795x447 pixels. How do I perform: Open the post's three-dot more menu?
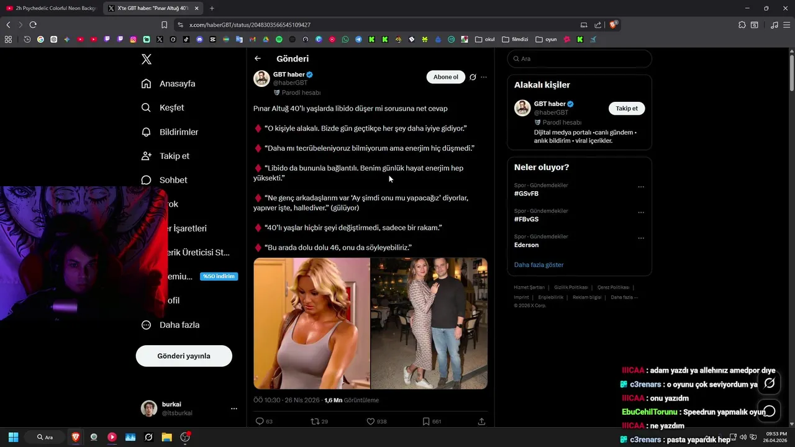[484, 78]
